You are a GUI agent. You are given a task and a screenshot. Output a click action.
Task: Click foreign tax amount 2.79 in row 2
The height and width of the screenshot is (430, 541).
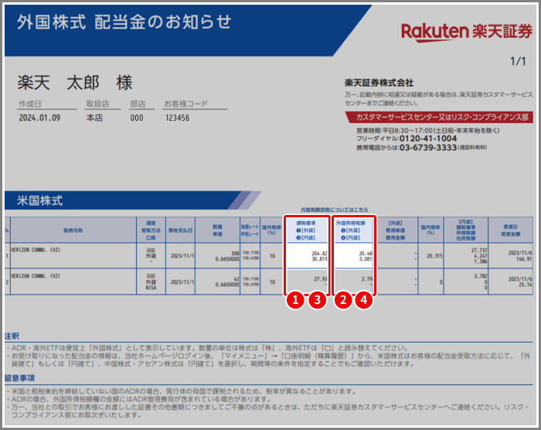(366, 278)
